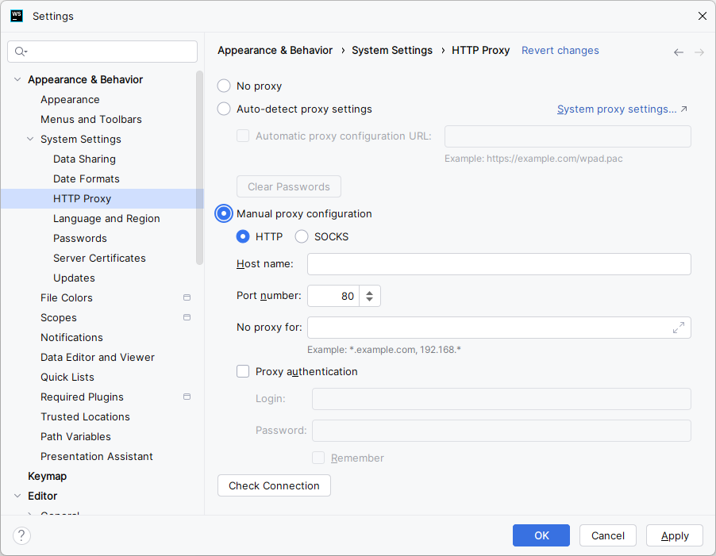Click the settings search field

pyautogui.click(x=102, y=52)
